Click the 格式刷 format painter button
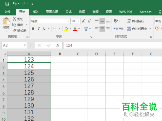162x121 pixels. pos(19,31)
